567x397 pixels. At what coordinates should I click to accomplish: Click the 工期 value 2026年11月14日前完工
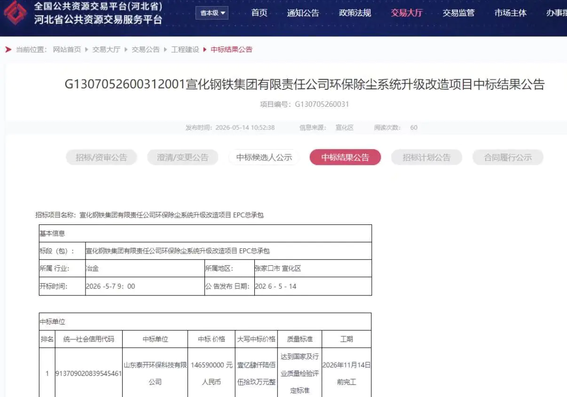(x=346, y=373)
